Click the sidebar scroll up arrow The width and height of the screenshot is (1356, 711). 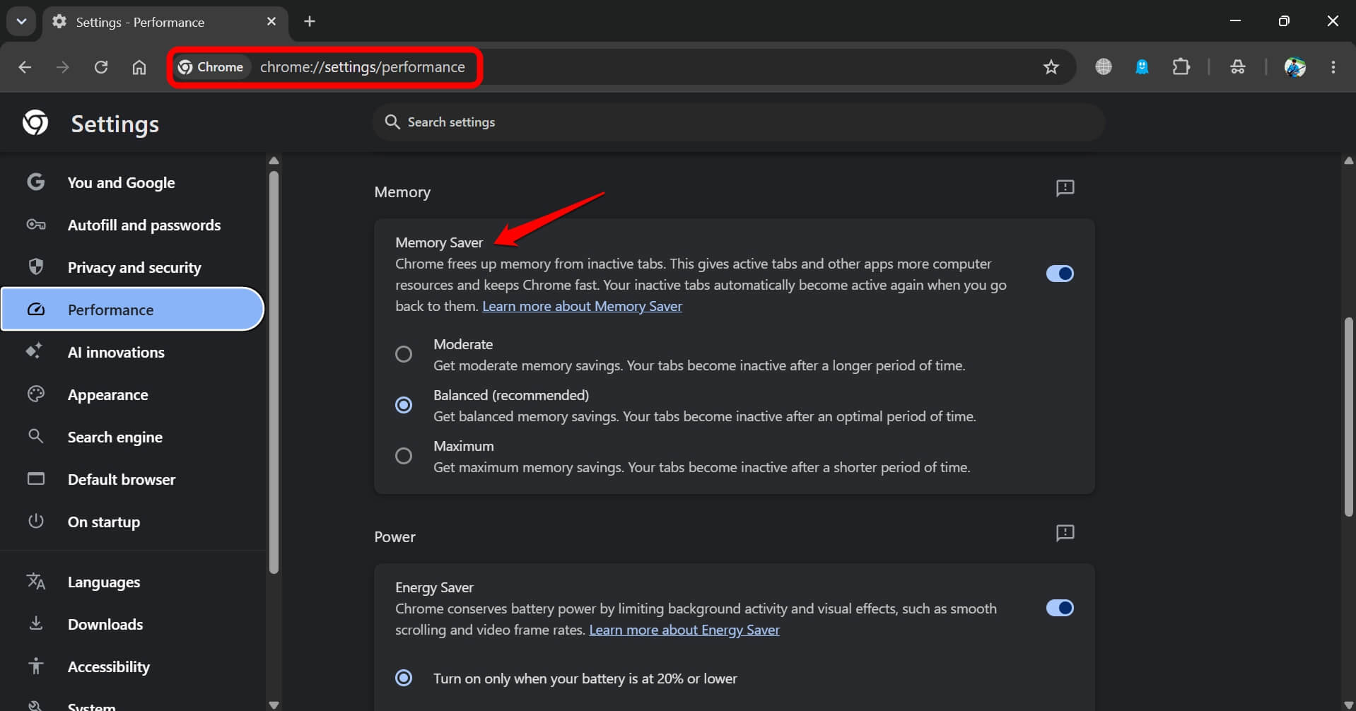(x=274, y=160)
